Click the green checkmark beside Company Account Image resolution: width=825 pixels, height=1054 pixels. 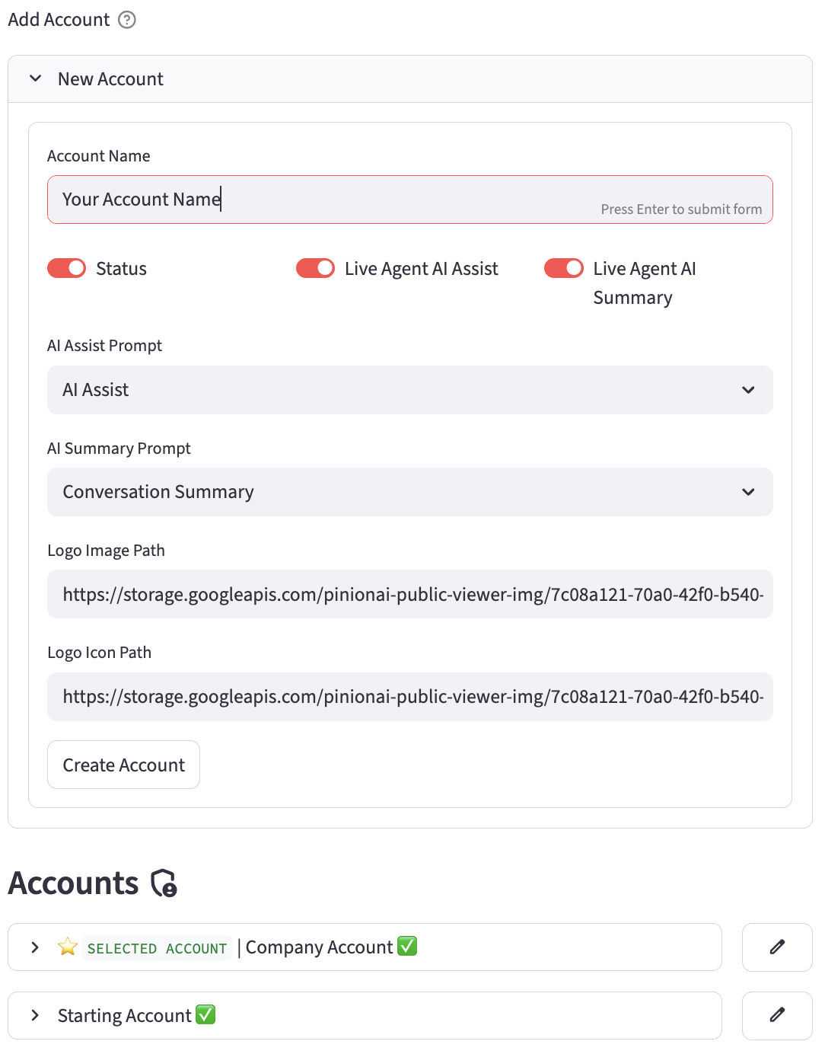point(407,947)
